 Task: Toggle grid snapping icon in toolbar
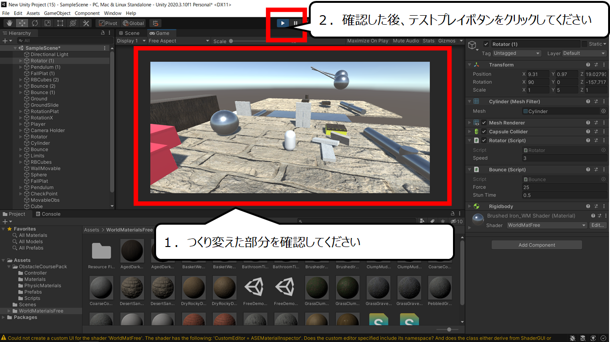tap(155, 23)
